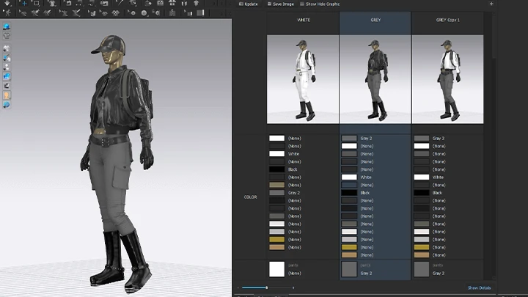Image resolution: width=528 pixels, height=297 pixels.
Task: Add a new colorway with plus icon
Action: click(x=491, y=4)
